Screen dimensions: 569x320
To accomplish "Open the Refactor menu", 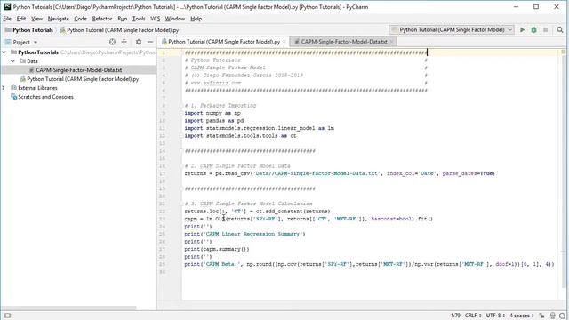I will [102, 19].
